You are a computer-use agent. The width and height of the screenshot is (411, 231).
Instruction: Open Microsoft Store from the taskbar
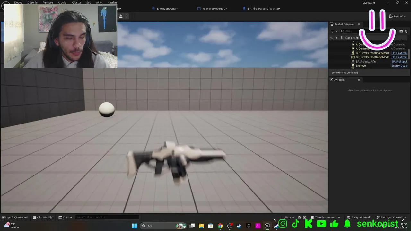click(x=211, y=226)
